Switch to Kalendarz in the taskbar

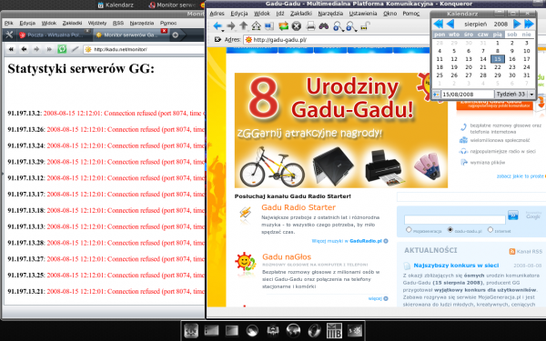pos(116,5)
